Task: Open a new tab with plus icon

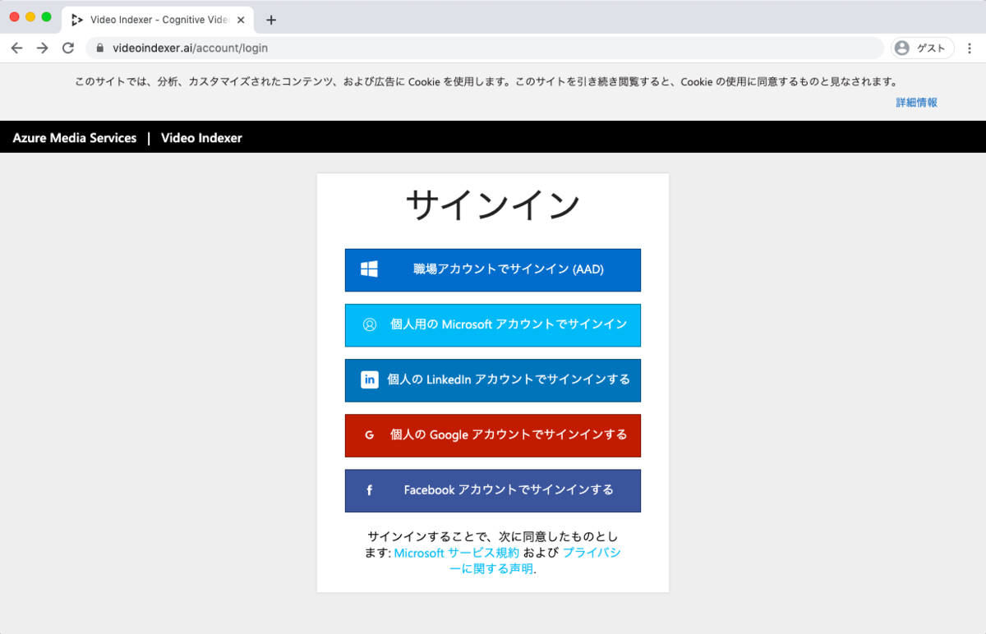Action: pos(271,20)
